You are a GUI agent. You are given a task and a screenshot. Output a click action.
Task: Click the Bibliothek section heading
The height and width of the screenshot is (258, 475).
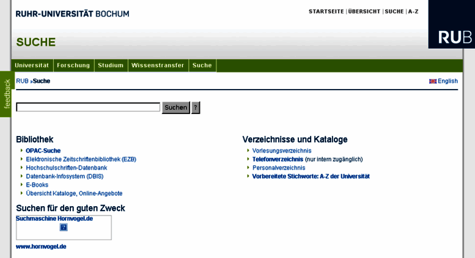tap(34, 139)
